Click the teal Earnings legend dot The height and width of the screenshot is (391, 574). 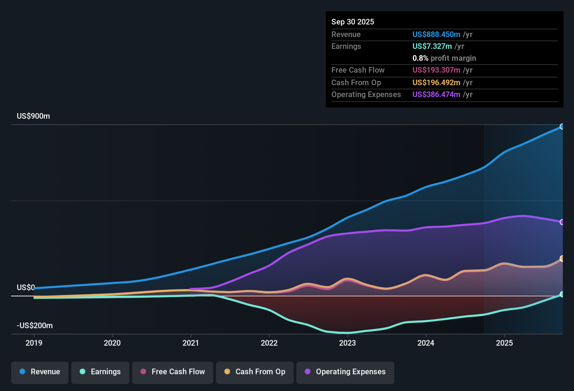[82, 372]
